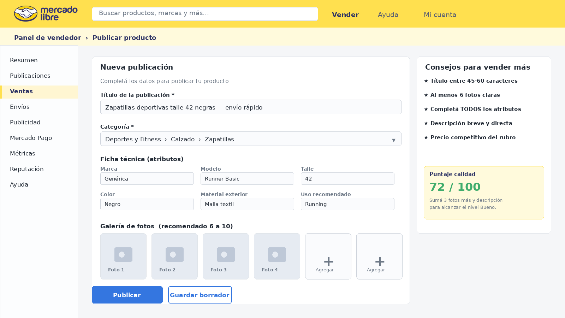Click the 'Consejos para vender más' heading
The image size is (565, 318).
[x=477, y=67]
